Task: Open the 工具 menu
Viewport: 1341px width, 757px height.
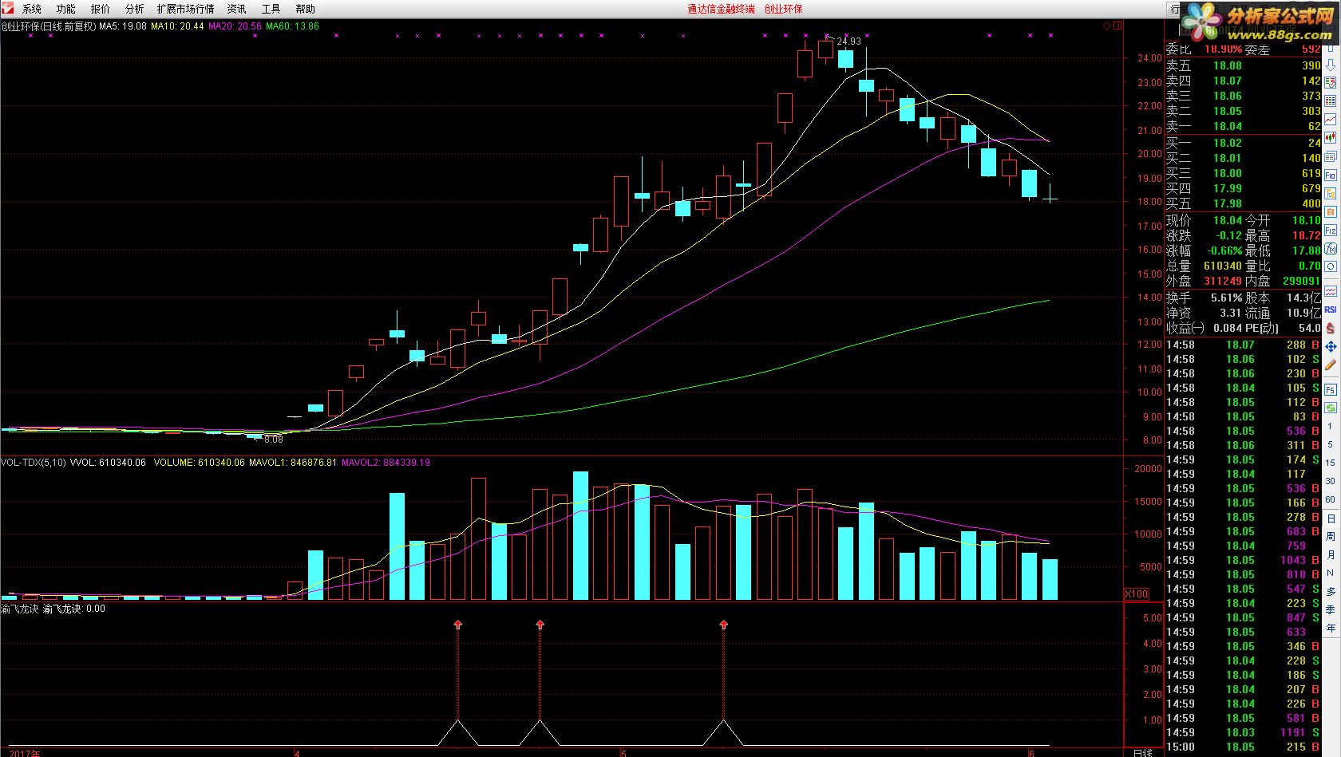Action: (271, 9)
